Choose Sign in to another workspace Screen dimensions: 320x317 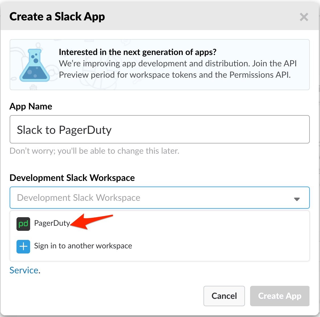(x=83, y=246)
